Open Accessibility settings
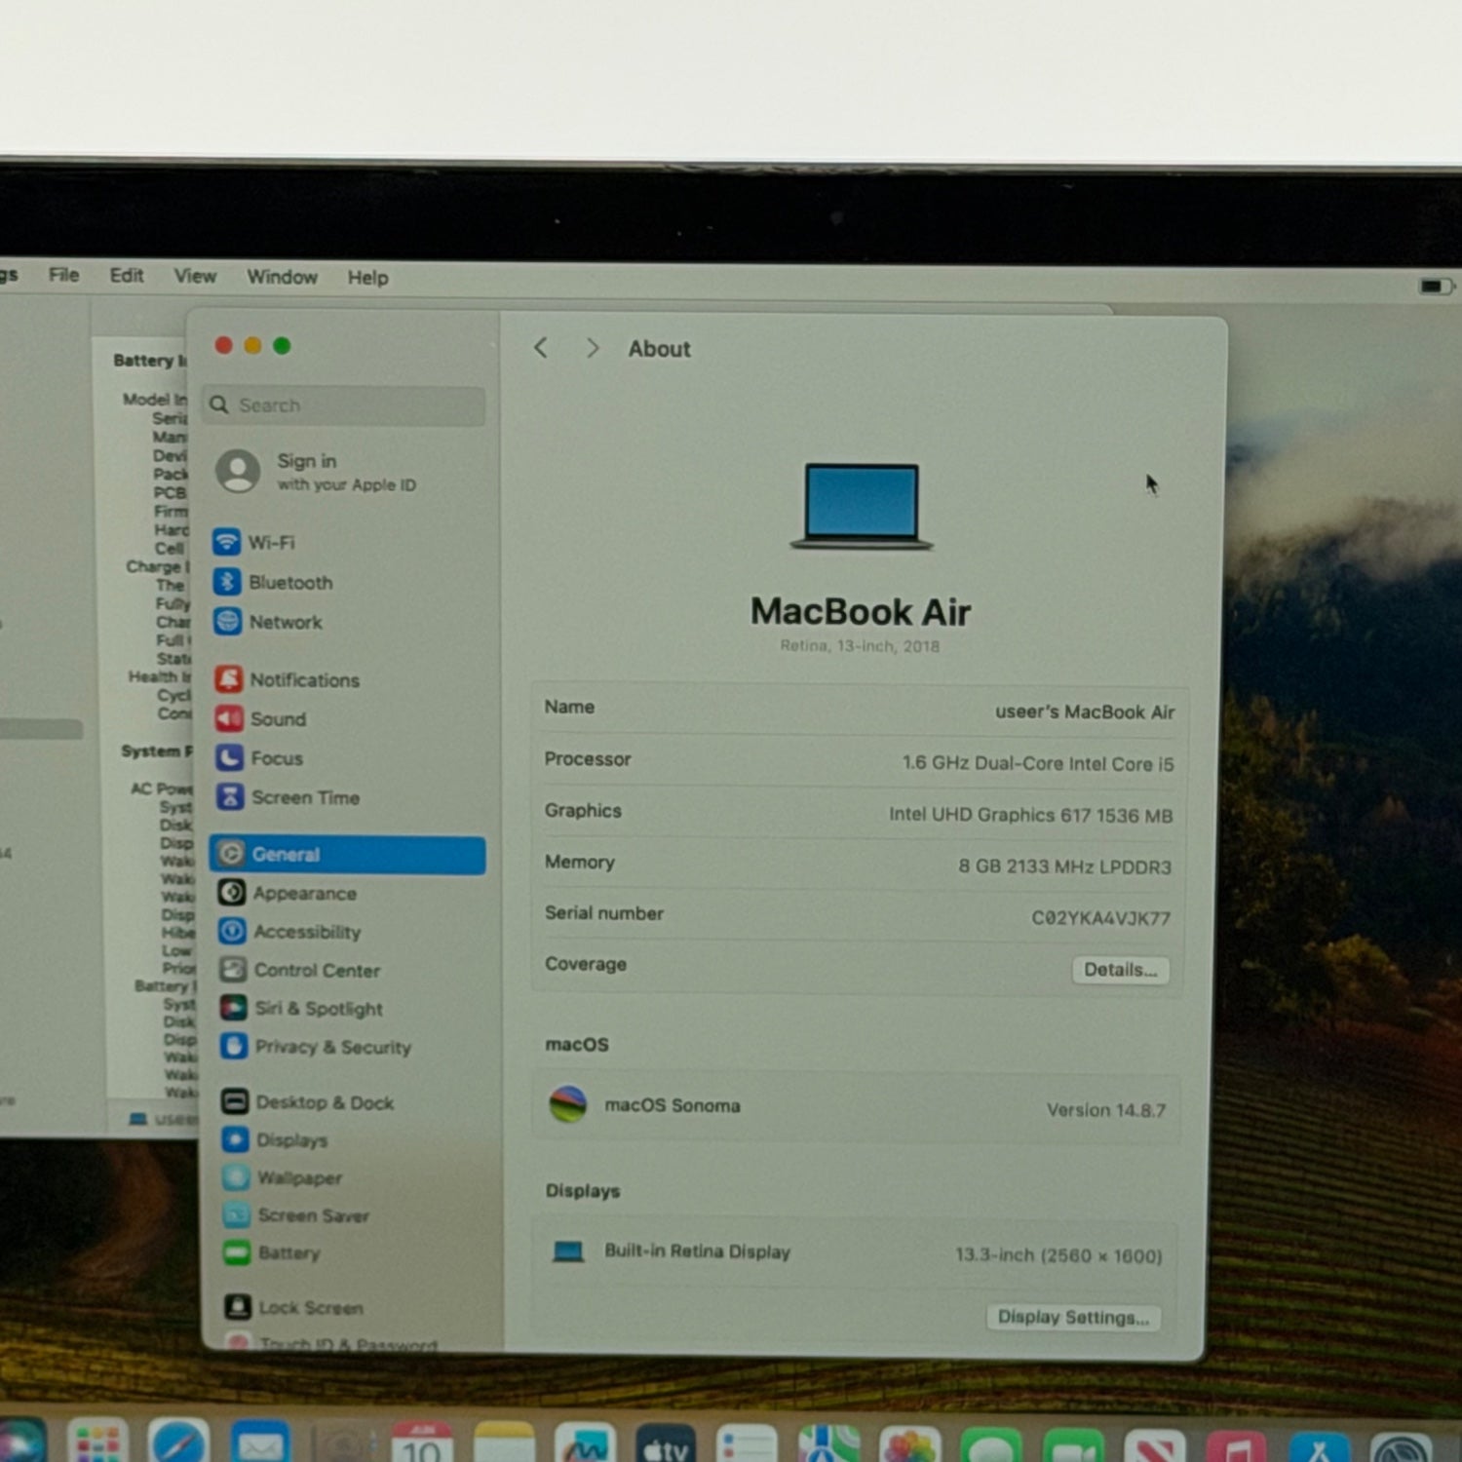 tap(289, 932)
